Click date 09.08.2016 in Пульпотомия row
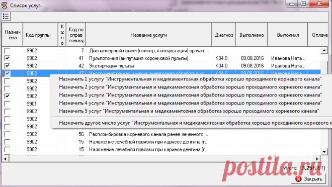The width and height of the screenshot is (332, 187). (252, 58)
